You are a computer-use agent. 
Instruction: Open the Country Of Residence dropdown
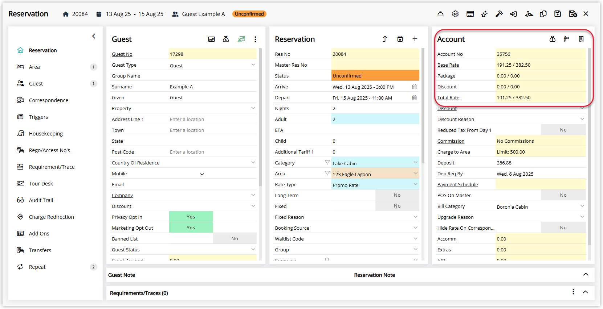[x=253, y=163]
